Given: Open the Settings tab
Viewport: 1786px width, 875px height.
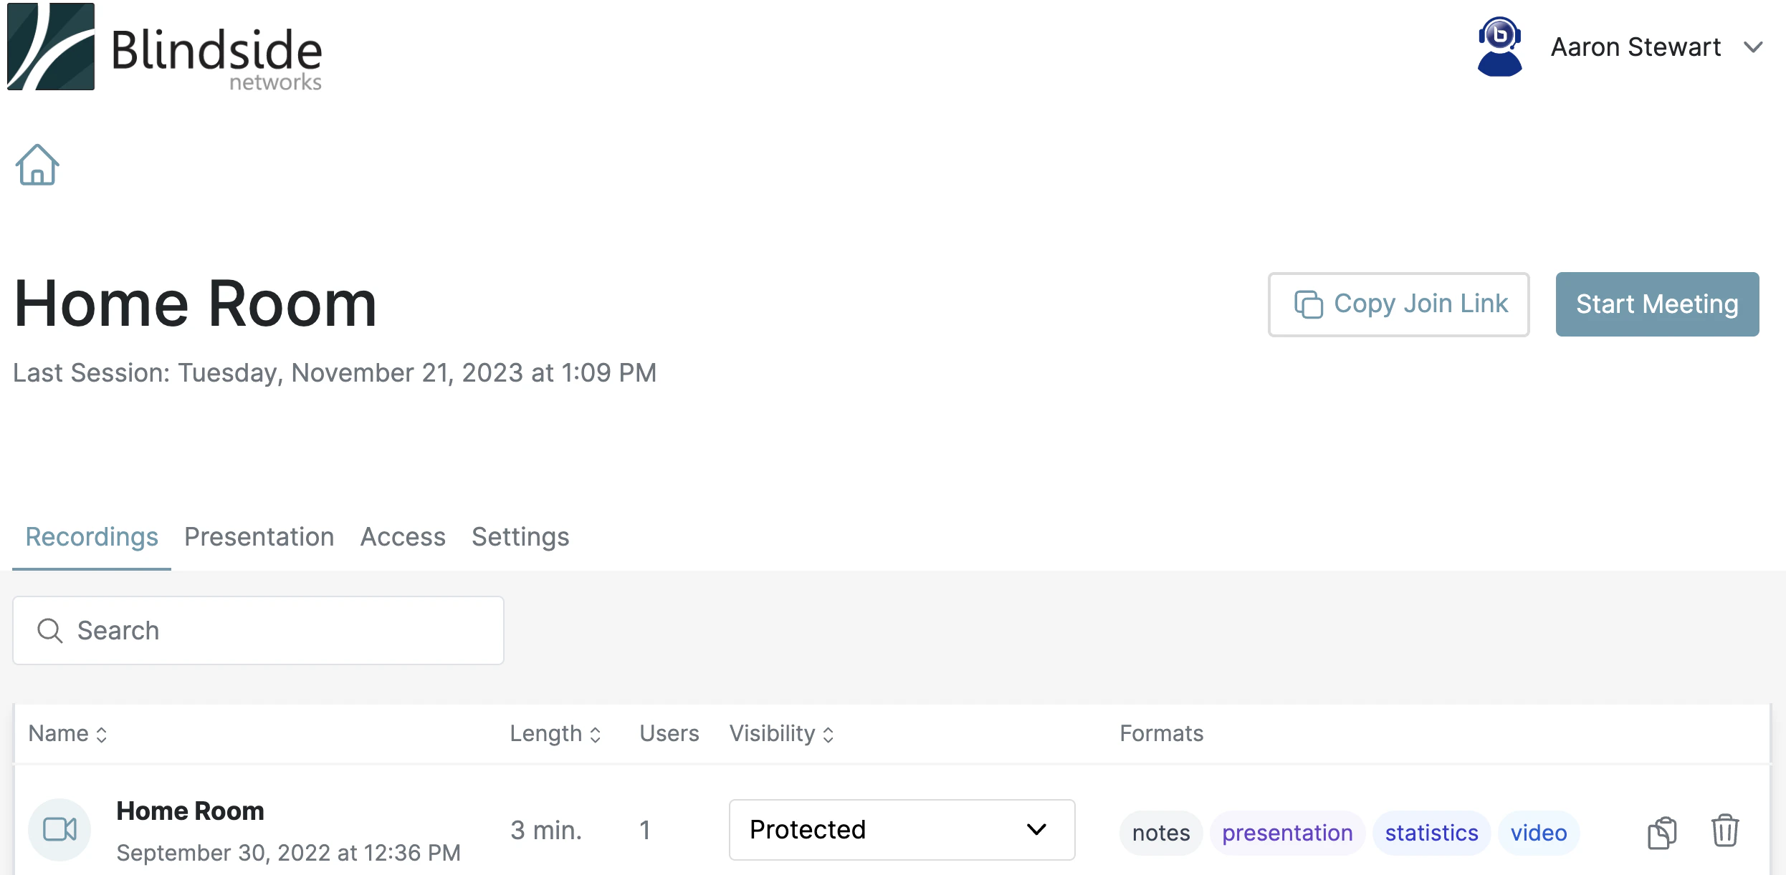Looking at the screenshot, I should 520,537.
